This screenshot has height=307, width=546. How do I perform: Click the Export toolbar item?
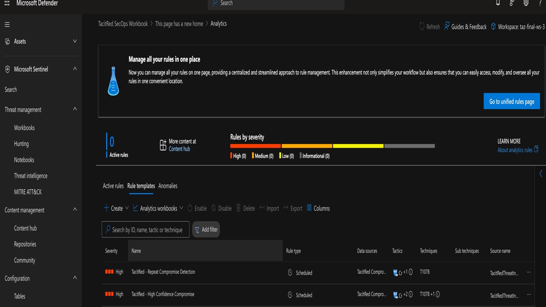click(293, 208)
